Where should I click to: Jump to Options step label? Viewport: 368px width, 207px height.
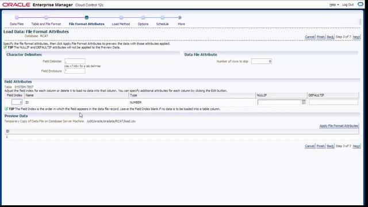143,24
